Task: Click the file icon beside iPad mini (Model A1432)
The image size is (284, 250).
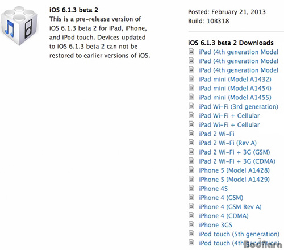Action: tap(191, 79)
